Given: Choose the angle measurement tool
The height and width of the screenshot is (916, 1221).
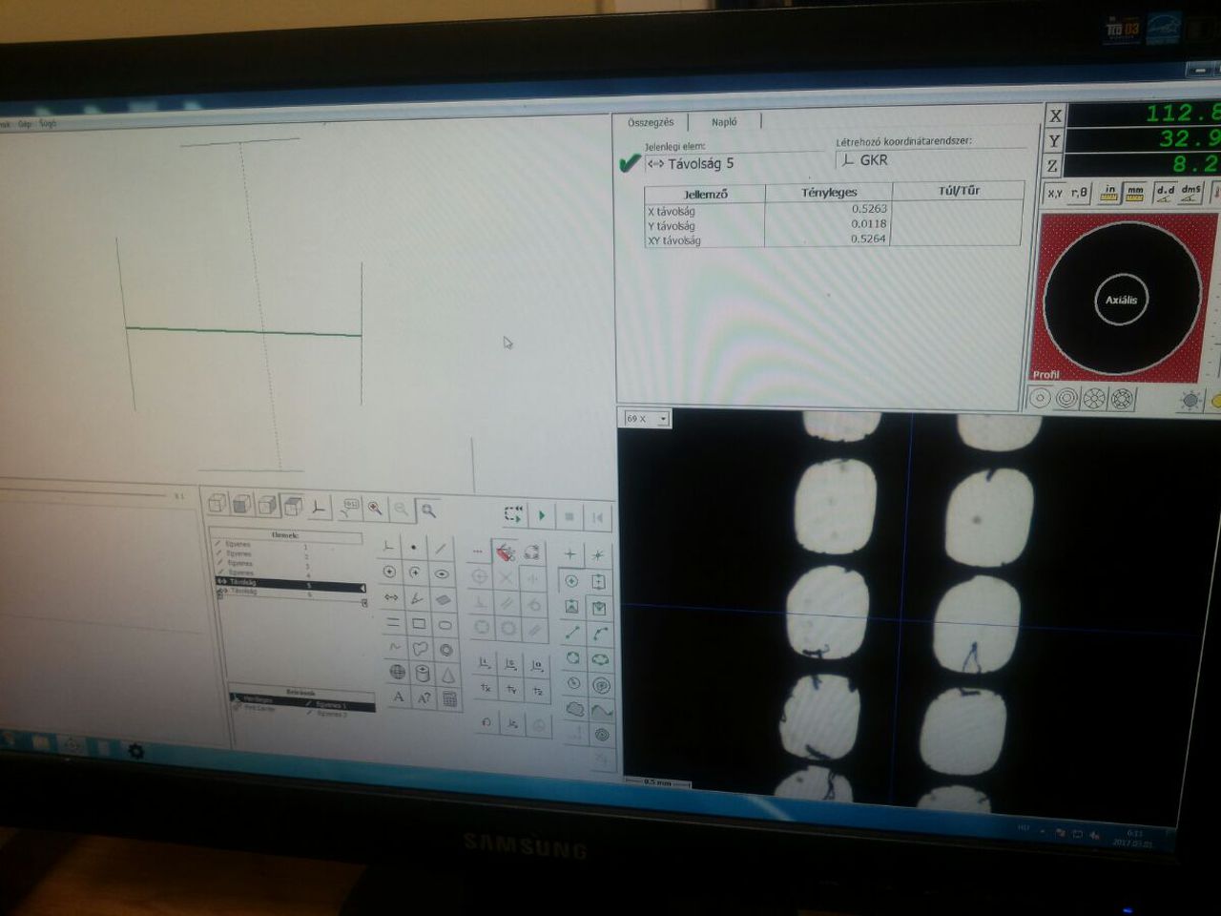Looking at the screenshot, I should [x=417, y=599].
